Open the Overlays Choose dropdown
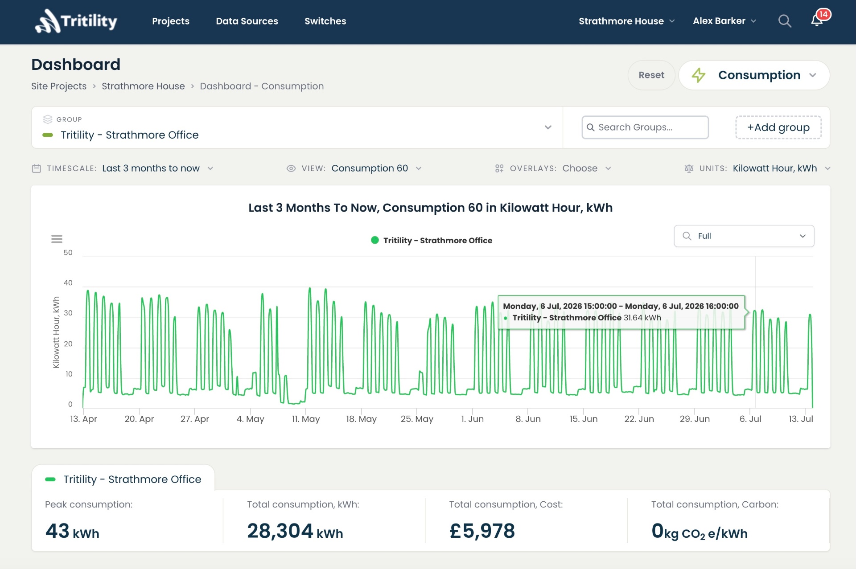Image resolution: width=856 pixels, height=569 pixels. pyautogui.click(x=587, y=168)
